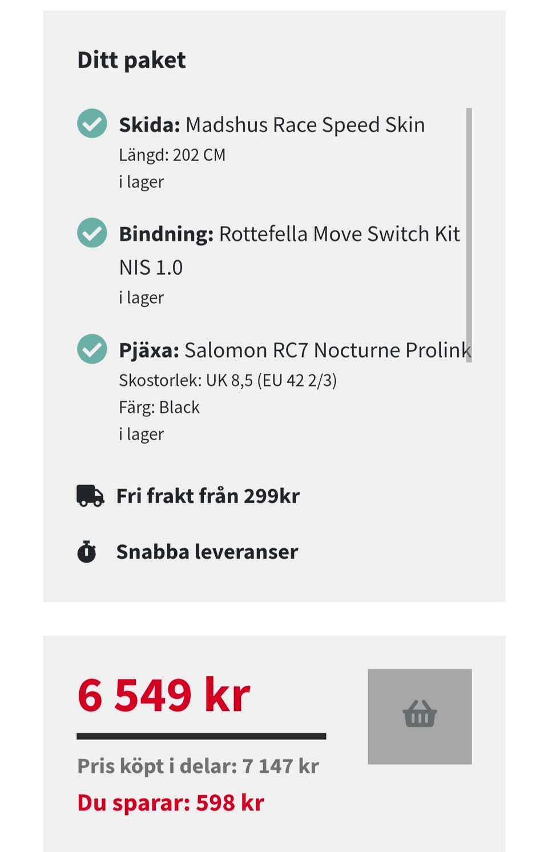This screenshot has width=548, height=852.
Task: Click the green checkmark beside Skida
Action: [92, 123]
